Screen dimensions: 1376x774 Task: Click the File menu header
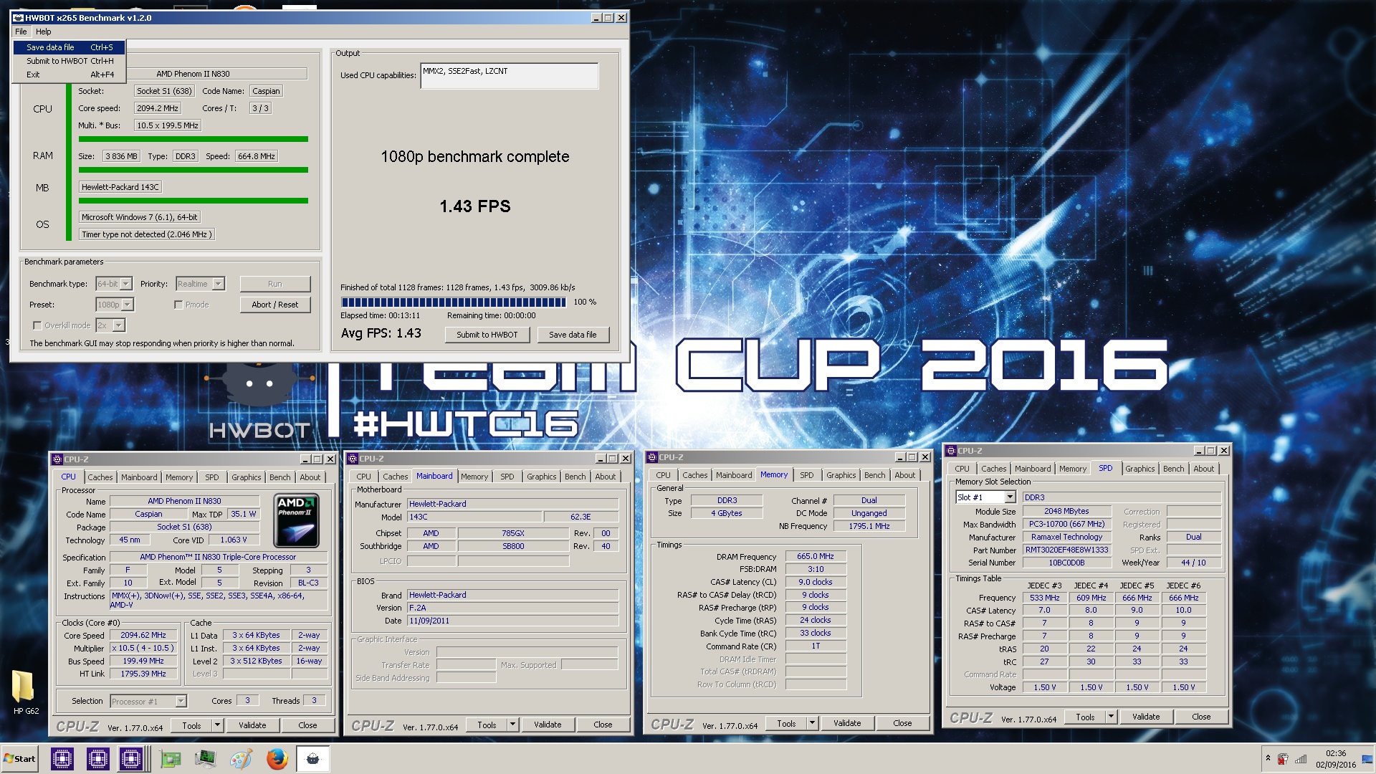21,32
